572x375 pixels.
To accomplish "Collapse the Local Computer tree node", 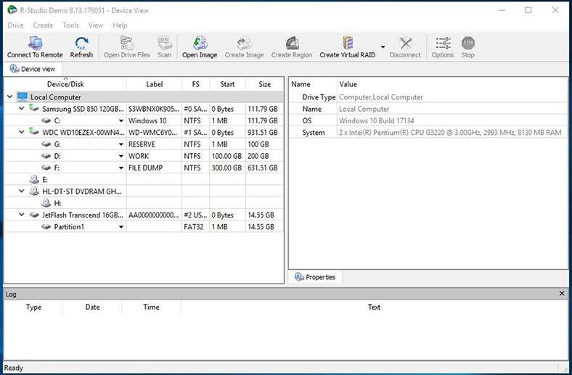I will (10, 97).
